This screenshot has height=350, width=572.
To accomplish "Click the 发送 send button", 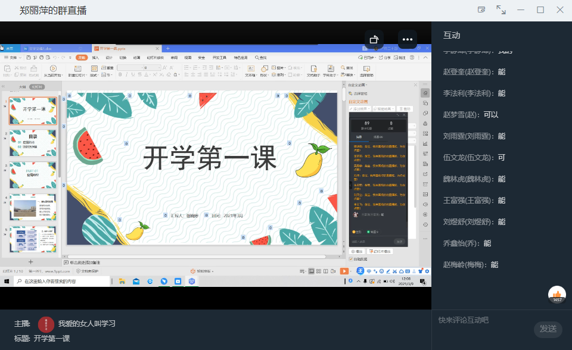I will (x=548, y=329).
